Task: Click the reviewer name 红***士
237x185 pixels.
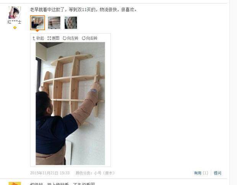Action: point(15,22)
